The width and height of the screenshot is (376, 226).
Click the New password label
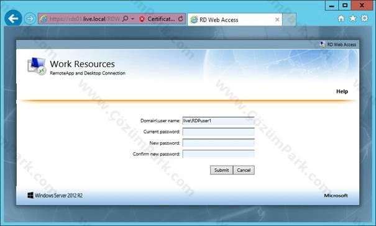[x=165, y=143]
